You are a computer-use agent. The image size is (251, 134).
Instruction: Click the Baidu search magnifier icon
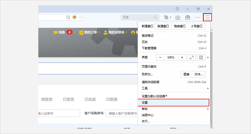tap(155, 17)
